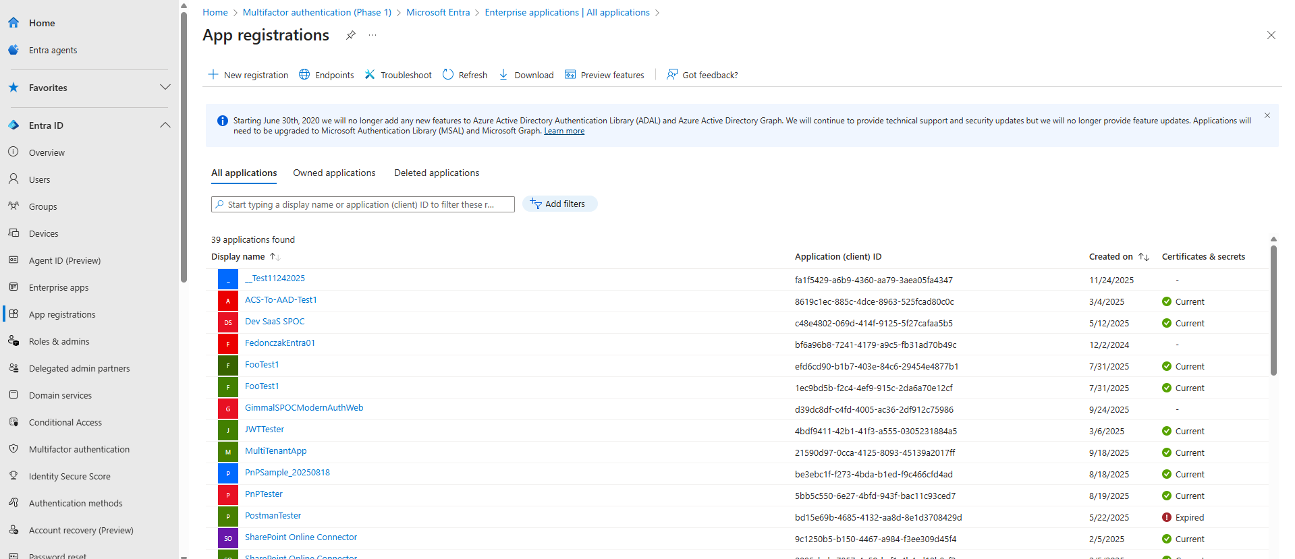The image size is (1295, 559).
Task: Pin the App registrations page
Action: 351,35
